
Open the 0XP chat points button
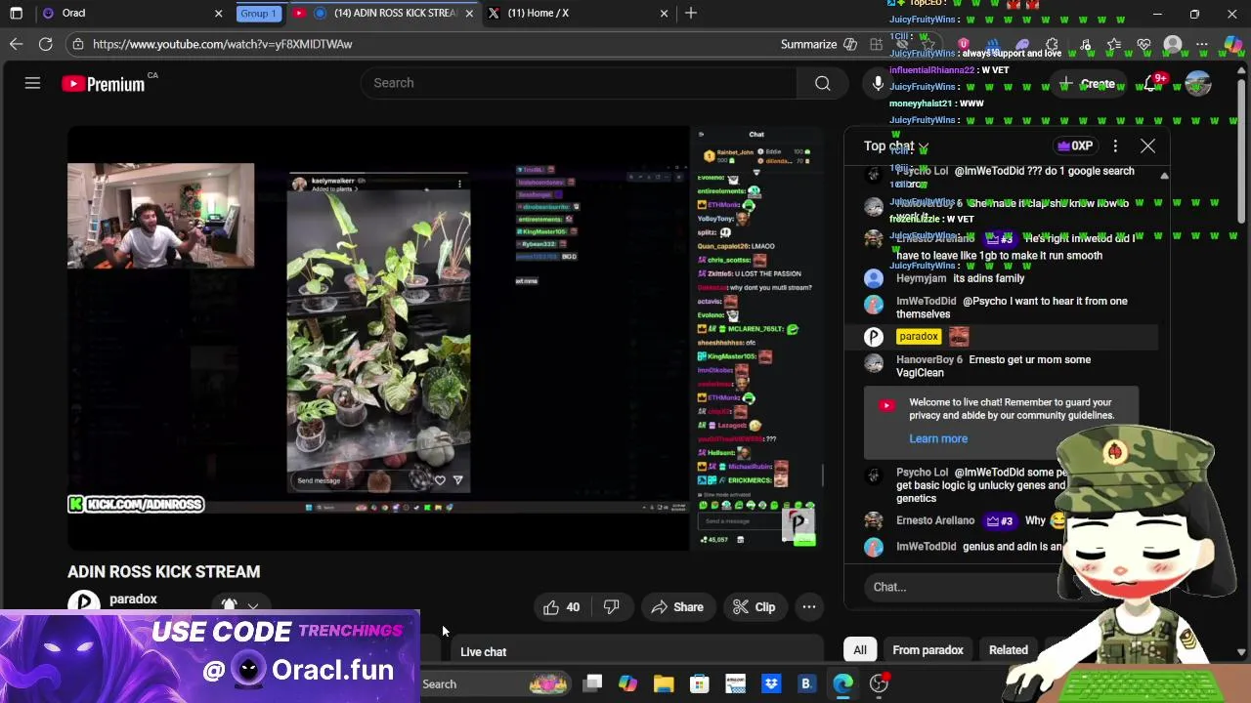click(x=1074, y=146)
